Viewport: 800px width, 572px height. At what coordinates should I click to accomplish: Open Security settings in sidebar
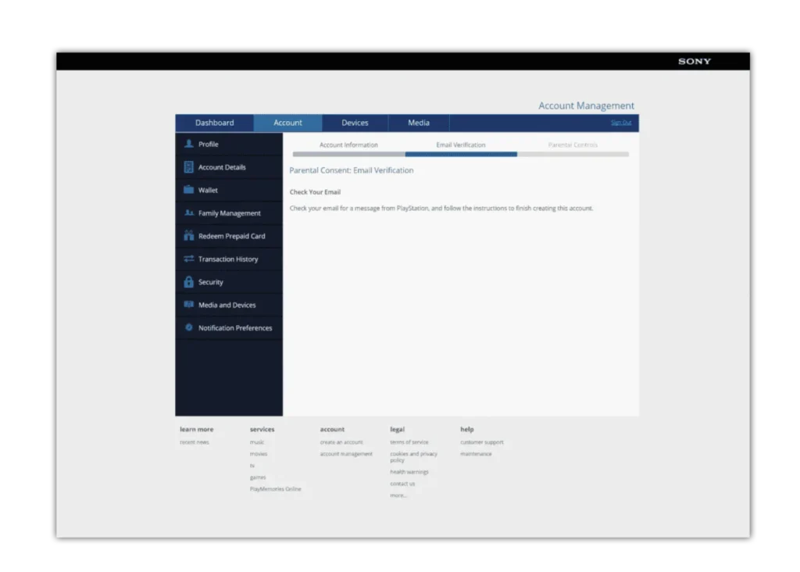pyautogui.click(x=229, y=281)
